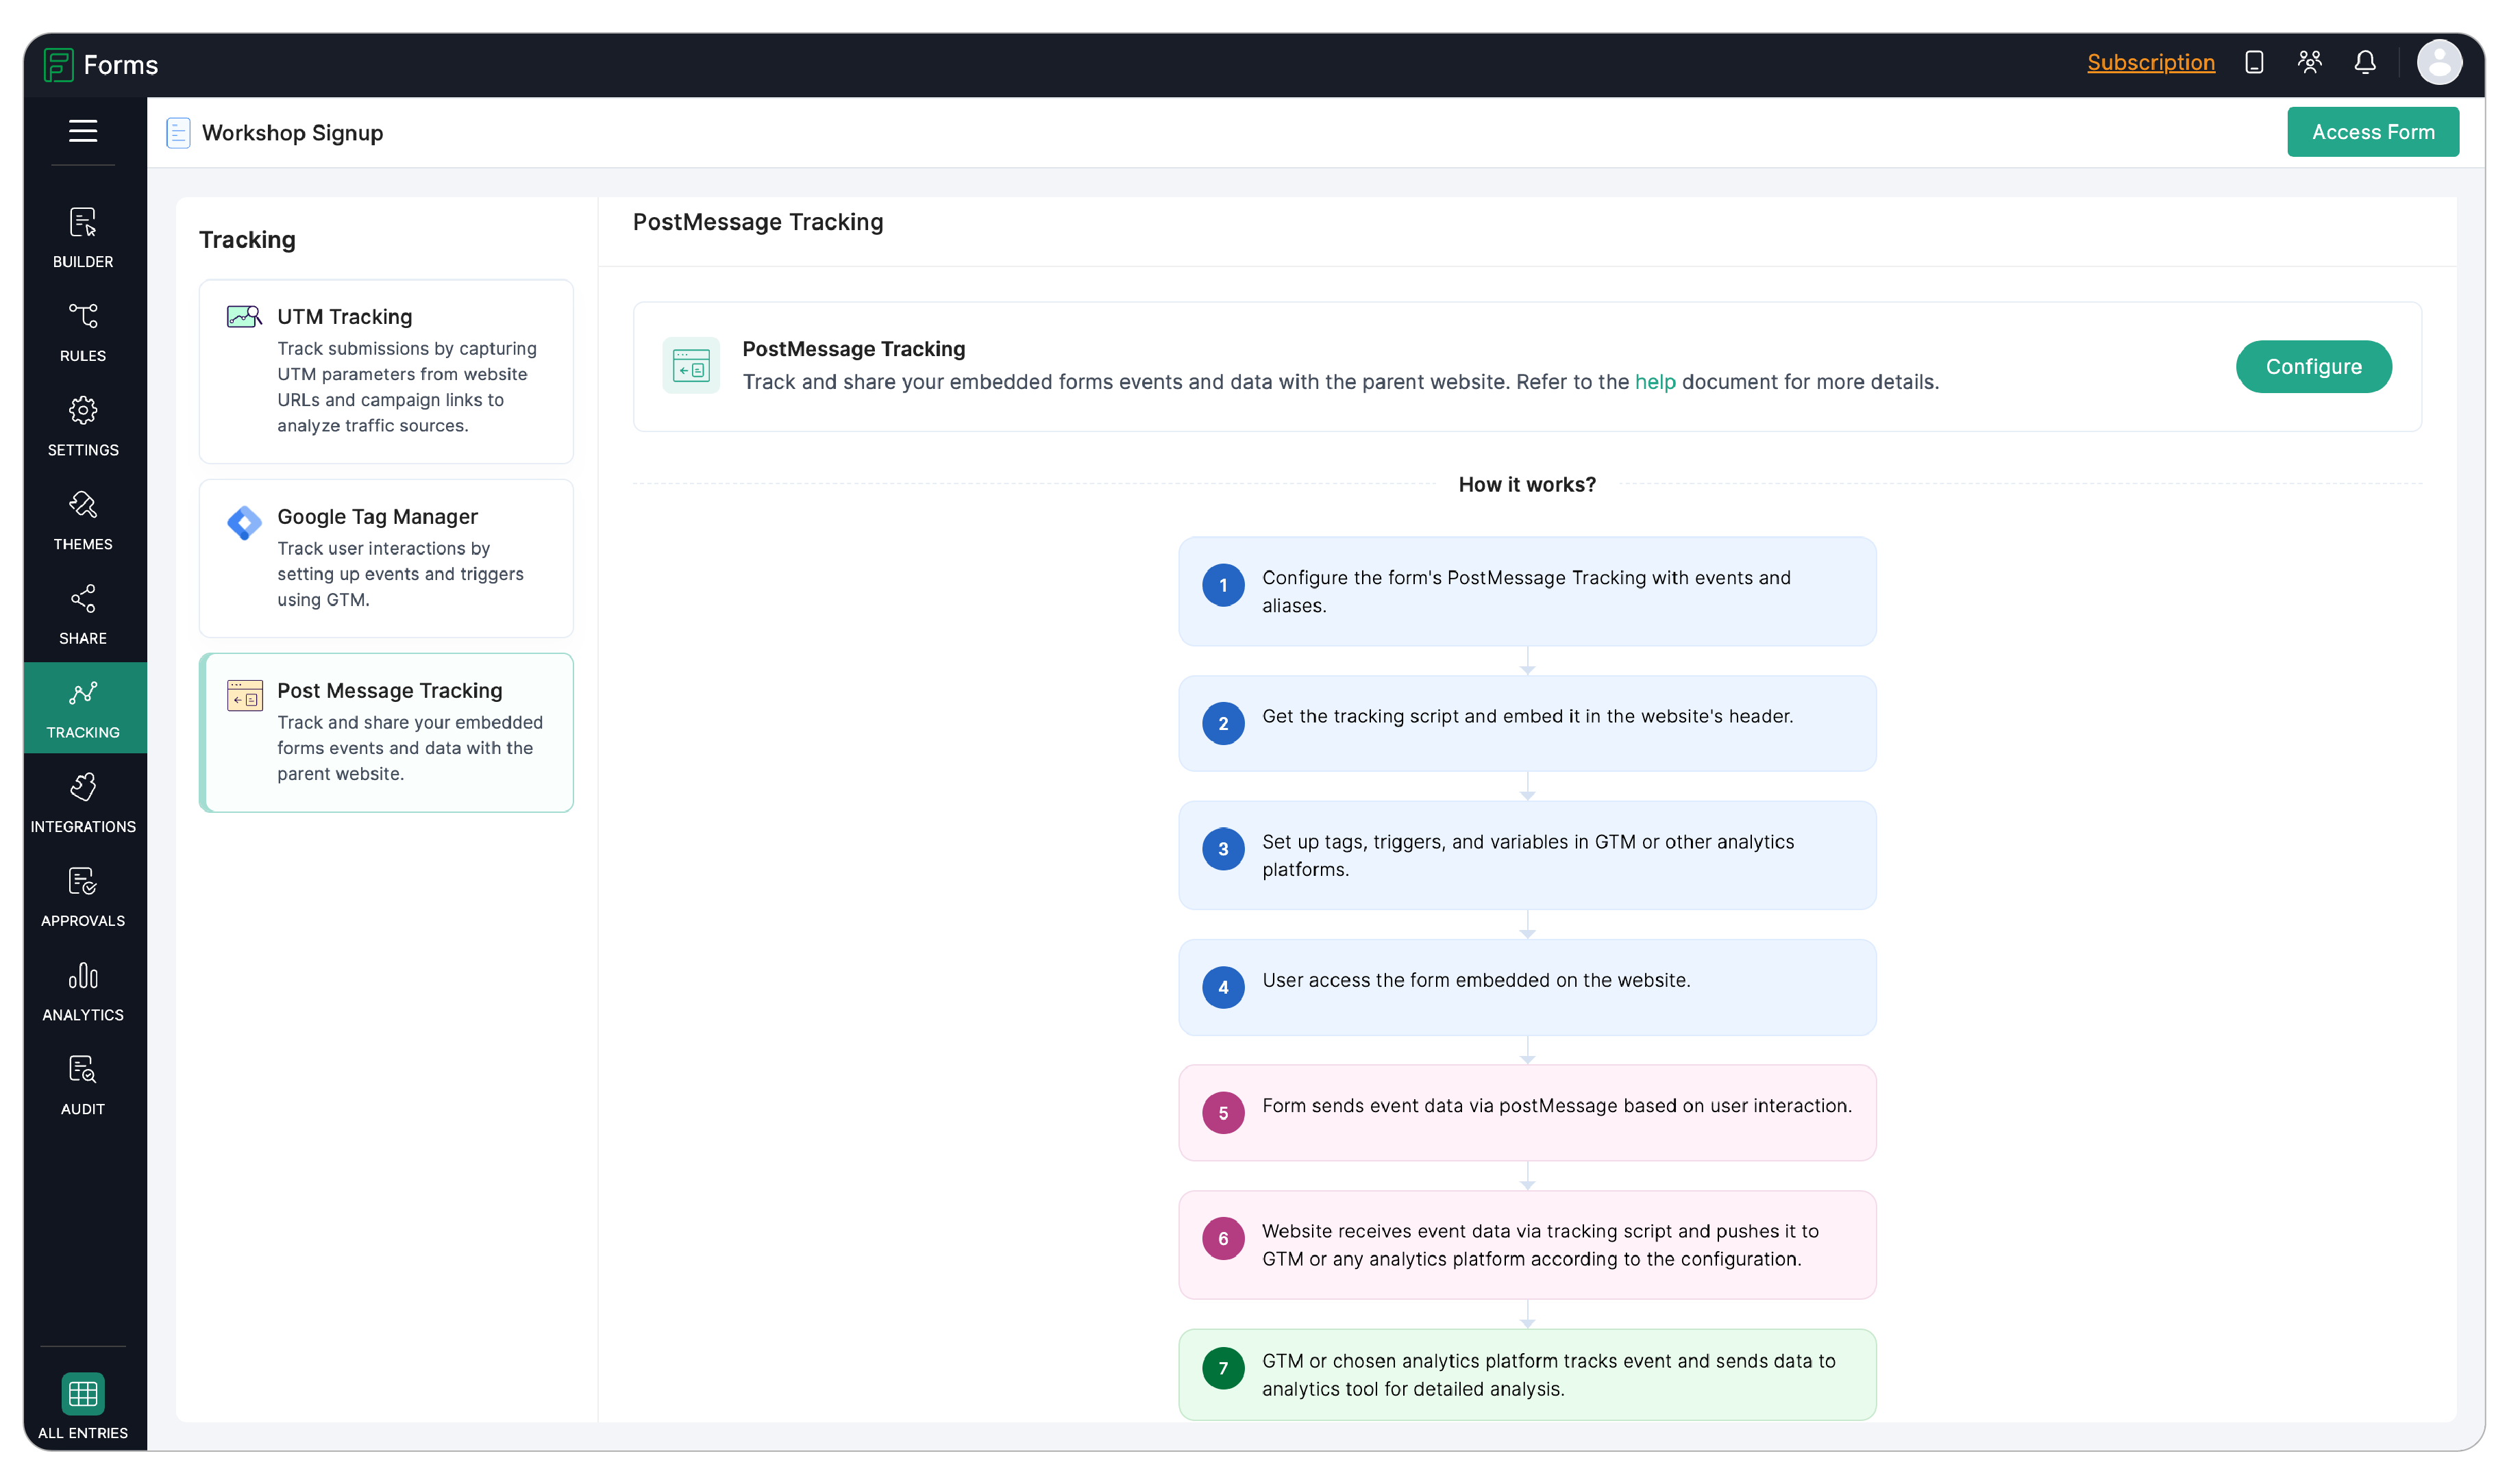Select the UTM Tracking card
The image size is (2509, 1484).
pyautogui.click(x=386, y=371)
